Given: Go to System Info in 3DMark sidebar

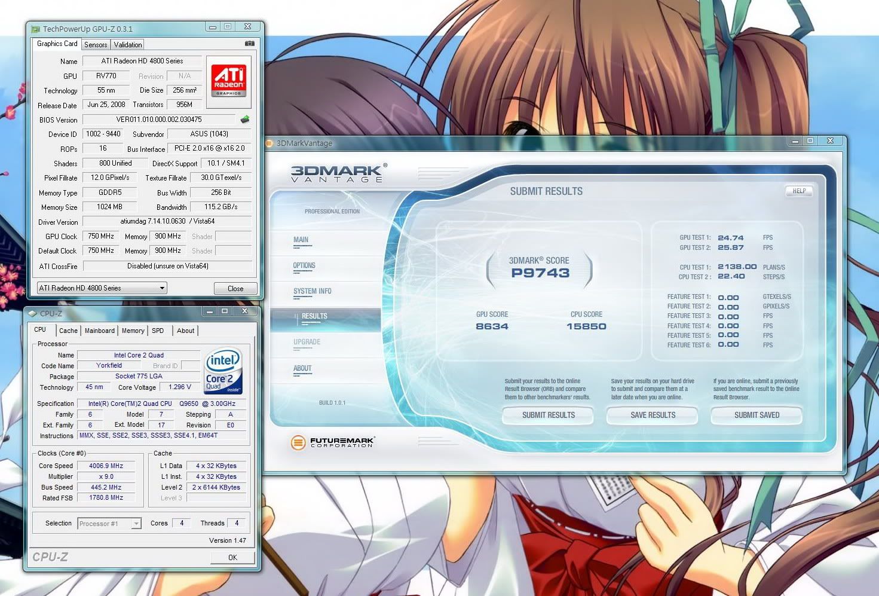Looking at the screenshot, I should (312, 291).
